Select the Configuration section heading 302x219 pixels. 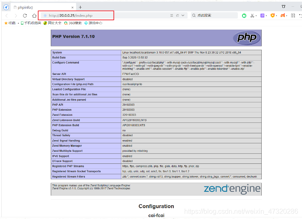[x=156, y=206]
